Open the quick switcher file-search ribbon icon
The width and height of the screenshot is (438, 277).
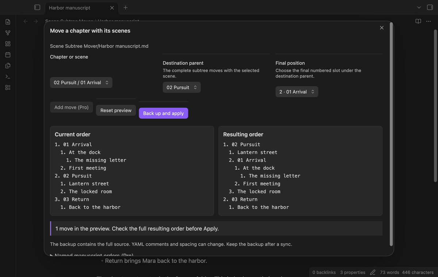pyautogui.click(x=8, y=22)
